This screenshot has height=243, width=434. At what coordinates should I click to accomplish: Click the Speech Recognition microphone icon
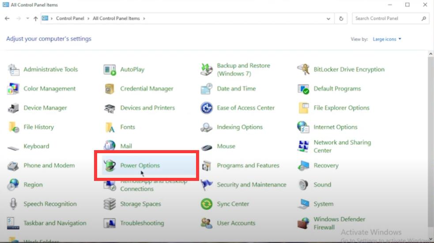(x=13, y=204)
